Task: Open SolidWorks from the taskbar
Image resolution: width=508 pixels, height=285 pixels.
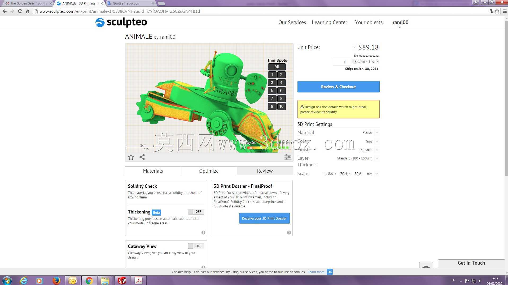Action: (x=122, y=280)
